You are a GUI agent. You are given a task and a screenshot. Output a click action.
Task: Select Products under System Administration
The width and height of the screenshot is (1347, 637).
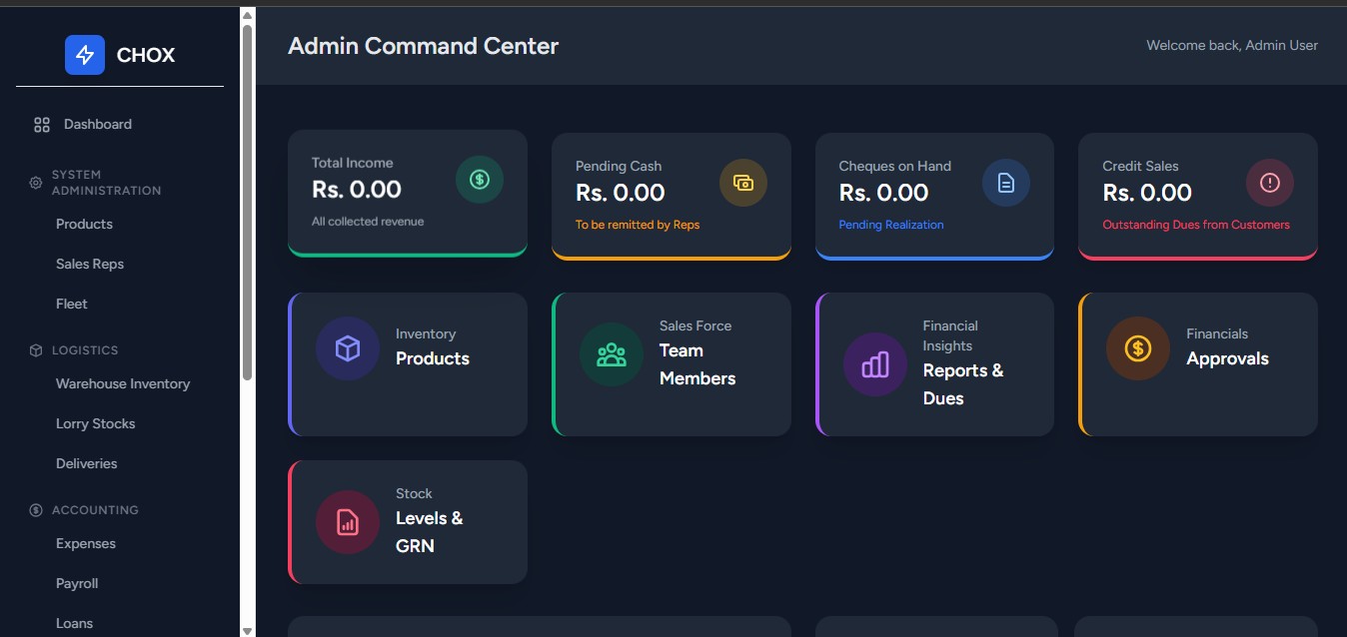click(x=84, y=224)
